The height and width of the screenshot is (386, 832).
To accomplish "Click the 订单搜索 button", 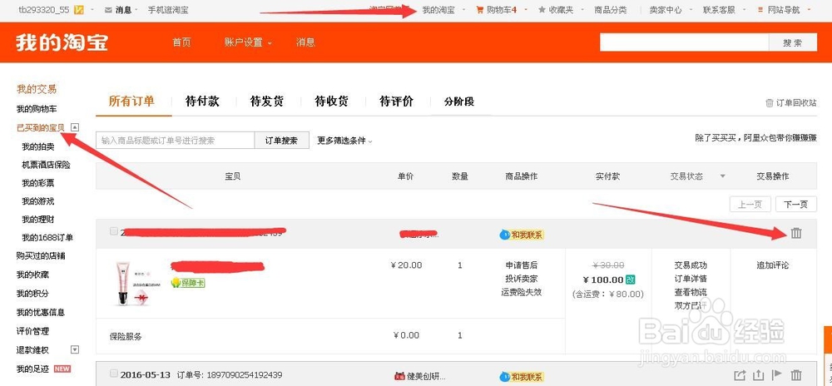I will 282,141.
